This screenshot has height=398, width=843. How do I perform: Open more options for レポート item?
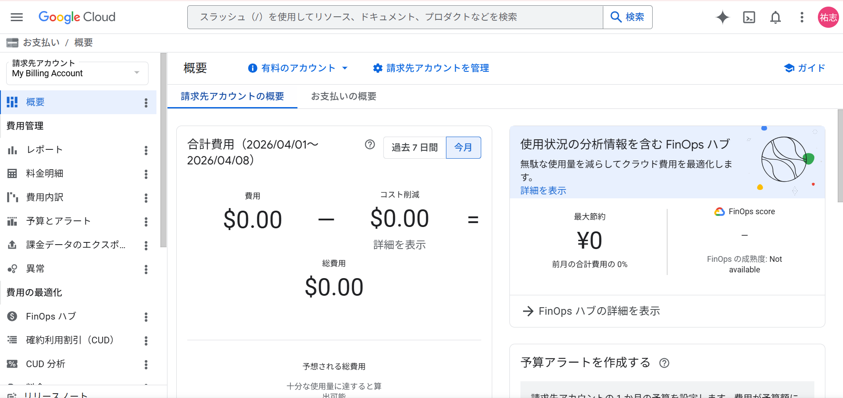[146, 150]
